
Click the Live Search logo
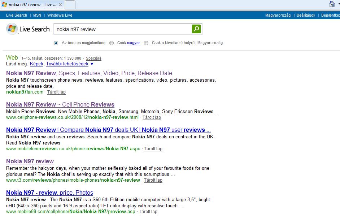pyautogui.click(x=28, y=29)
